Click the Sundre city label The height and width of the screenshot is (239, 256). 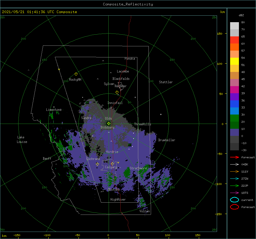(x=86, y=118)
